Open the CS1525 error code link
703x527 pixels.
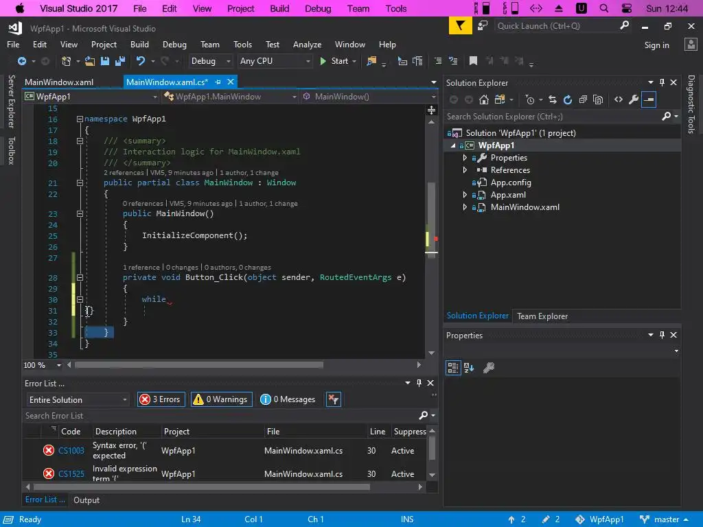tap(71, 473)
